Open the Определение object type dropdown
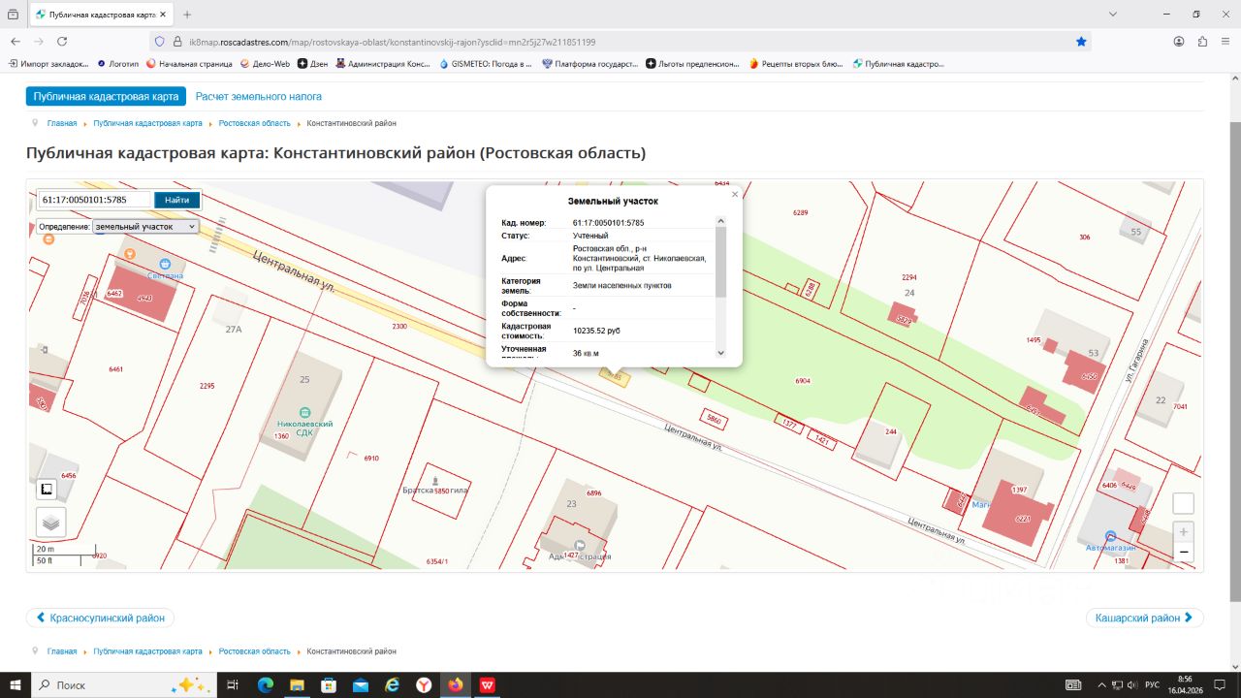This screenshot has height=698, width=1241. point(145,226)
